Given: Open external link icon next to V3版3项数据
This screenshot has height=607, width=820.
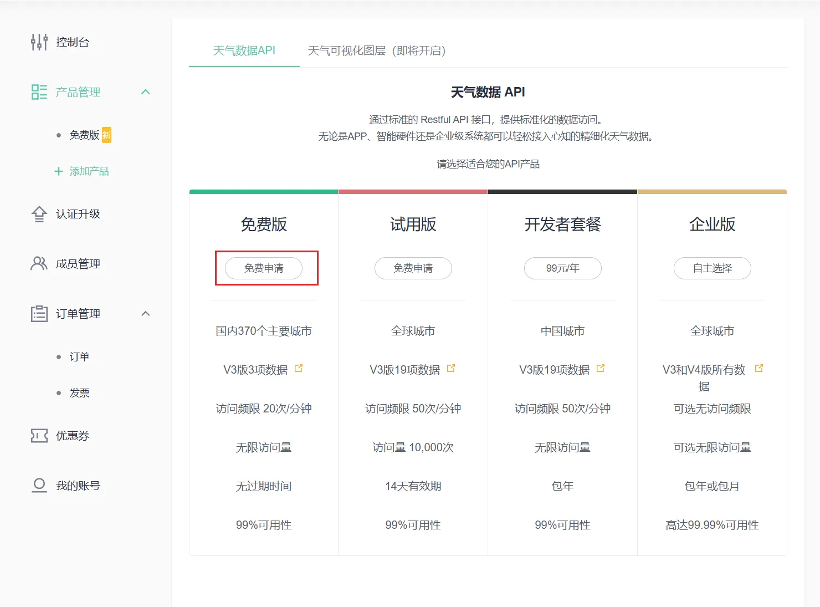Looking at the screenshot, I should (299, 367).
